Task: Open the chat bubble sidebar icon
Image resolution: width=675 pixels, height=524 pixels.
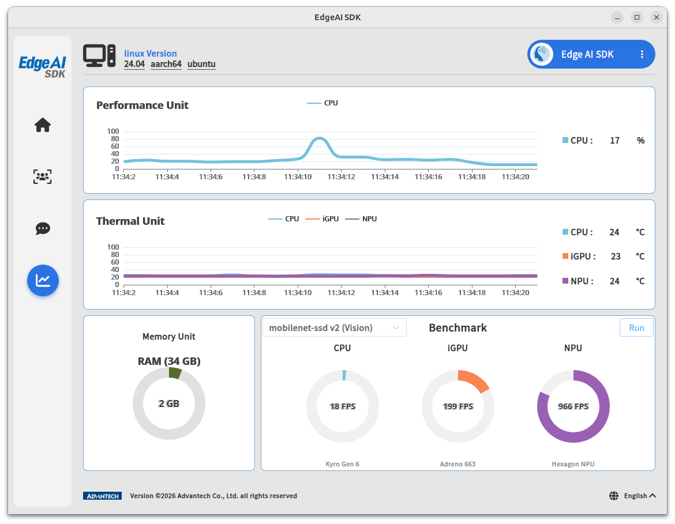Action: point(43,228)
